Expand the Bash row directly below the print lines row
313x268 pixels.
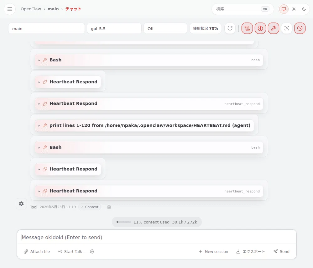coord(149,147)
